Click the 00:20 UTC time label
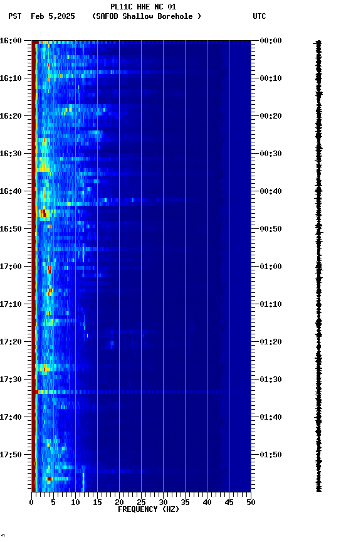This screenshot has height=542, width=346. click(271, 116)
